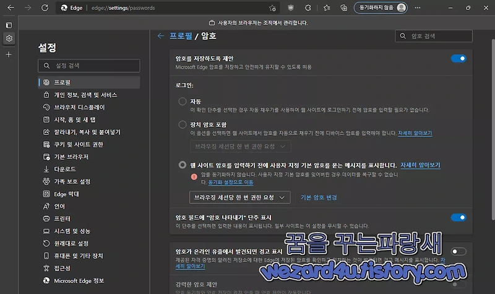This screenshot has width=495, height=294.
Task: Select the radio for 사용자 지정 기본 암호 option
Action: 183,165
